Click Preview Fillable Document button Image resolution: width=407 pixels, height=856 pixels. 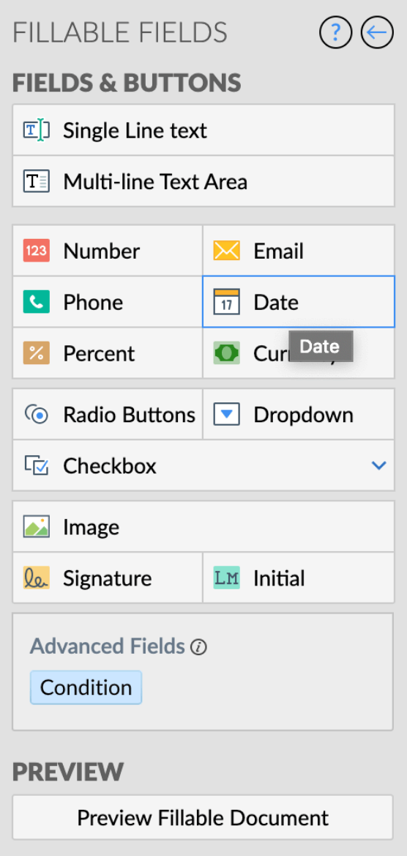click(203, 817)
